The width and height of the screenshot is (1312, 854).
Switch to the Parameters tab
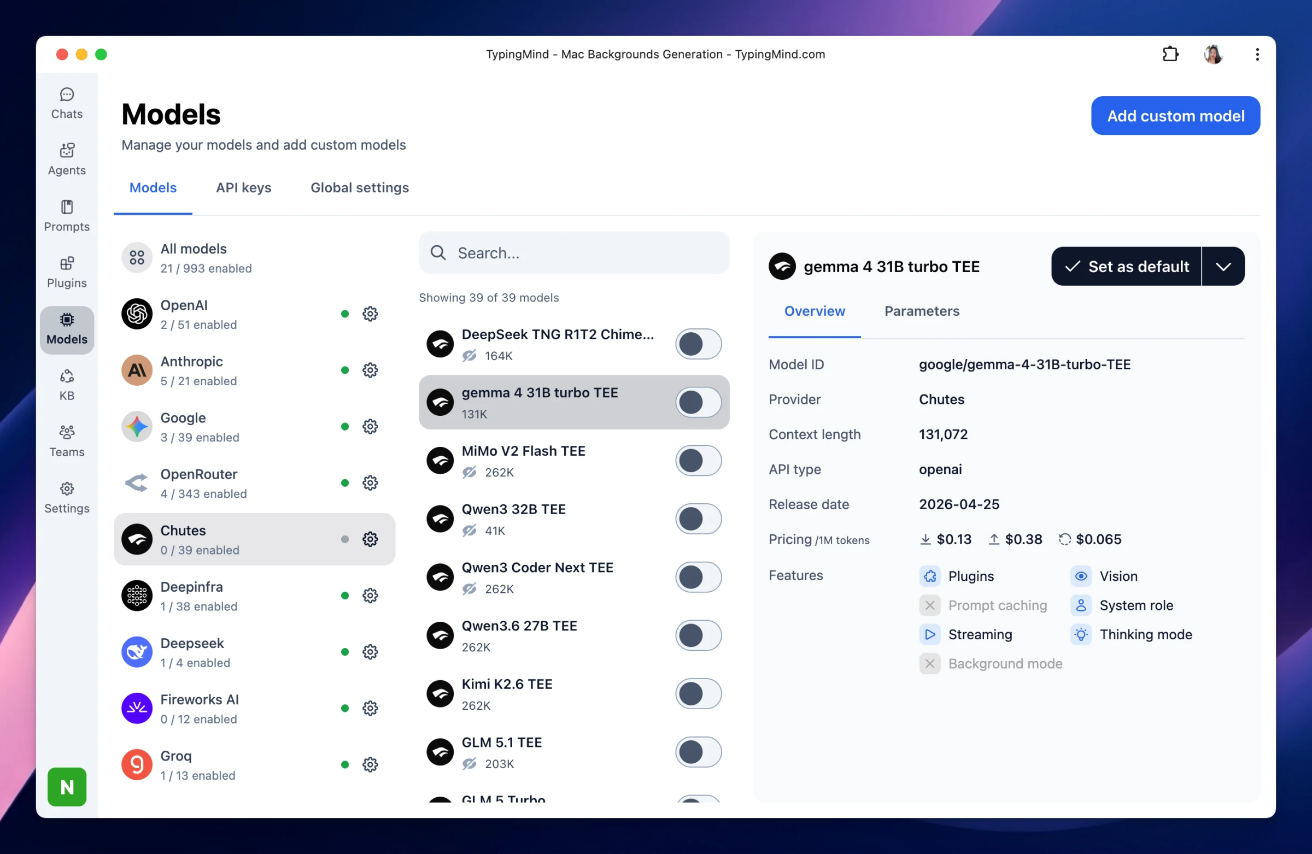pyautogui.click(x=922, y=311)
